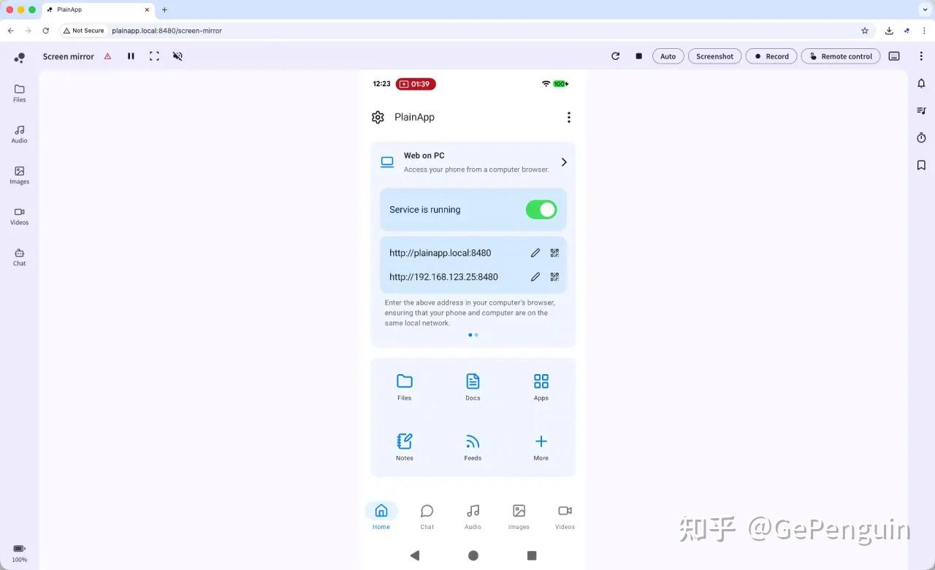
Task: Edit the plainapp.local:8480 address
Action: pyautogui.click(x=535, y=253)
